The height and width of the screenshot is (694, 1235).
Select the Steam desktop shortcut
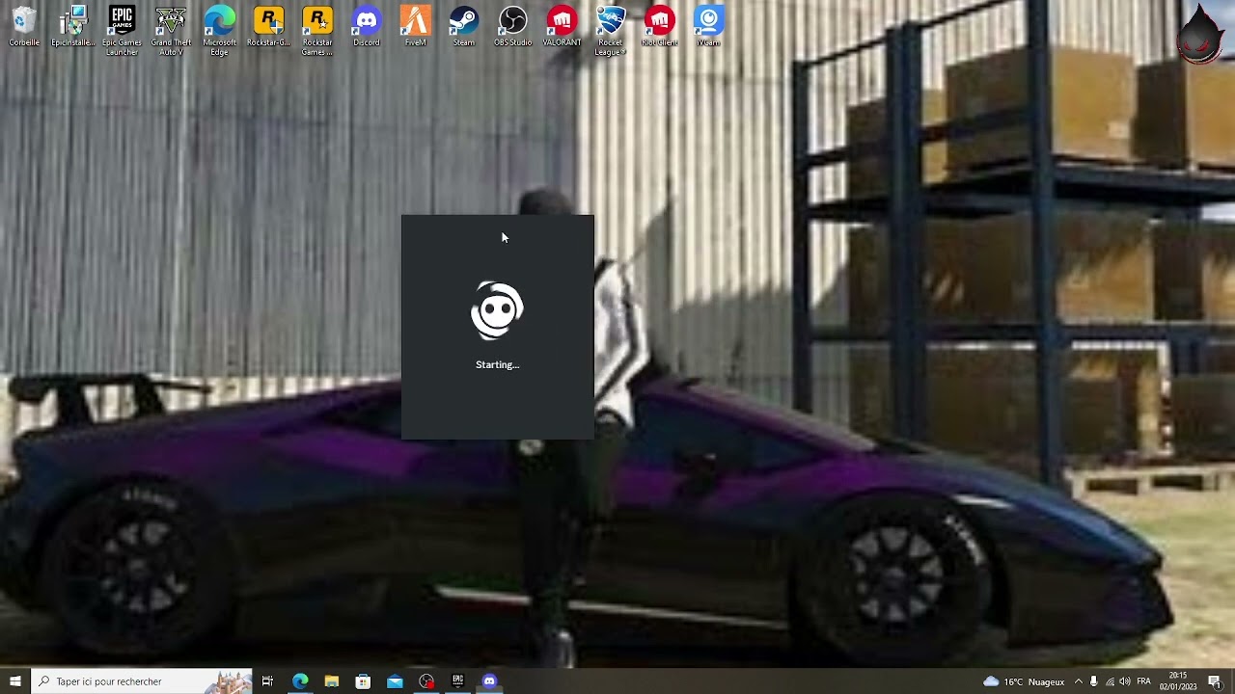coord(464,27)
